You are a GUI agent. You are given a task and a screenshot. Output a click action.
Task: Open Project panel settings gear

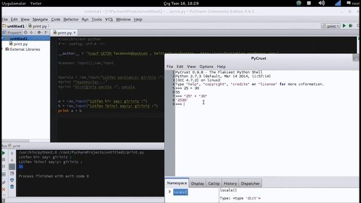pyautogui.click(x=39, y=33)
